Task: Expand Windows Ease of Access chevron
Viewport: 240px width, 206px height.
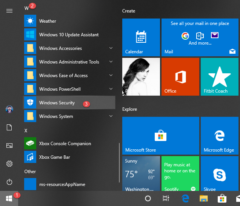Action: click(x=111, y=75)
